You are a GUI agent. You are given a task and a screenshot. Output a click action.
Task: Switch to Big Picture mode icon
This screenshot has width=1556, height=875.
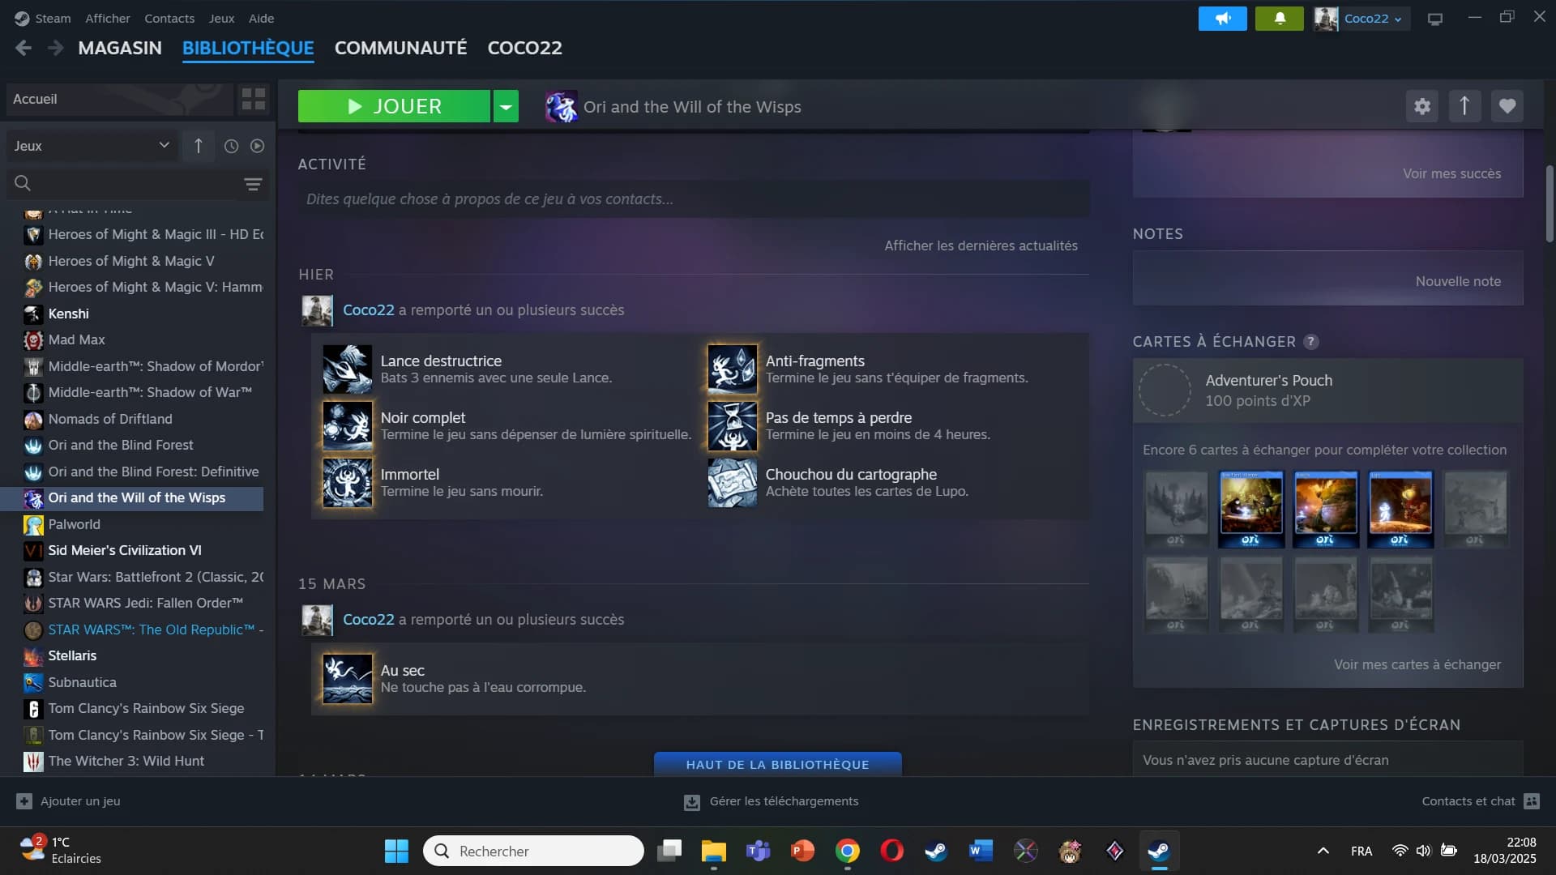click(1435, 19)
